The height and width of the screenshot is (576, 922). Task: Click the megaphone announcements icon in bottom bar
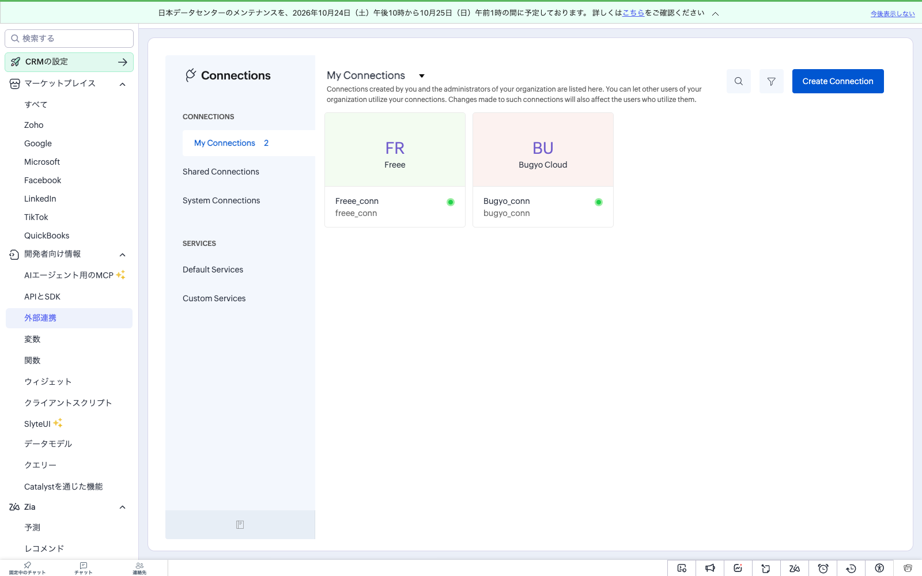710,569
